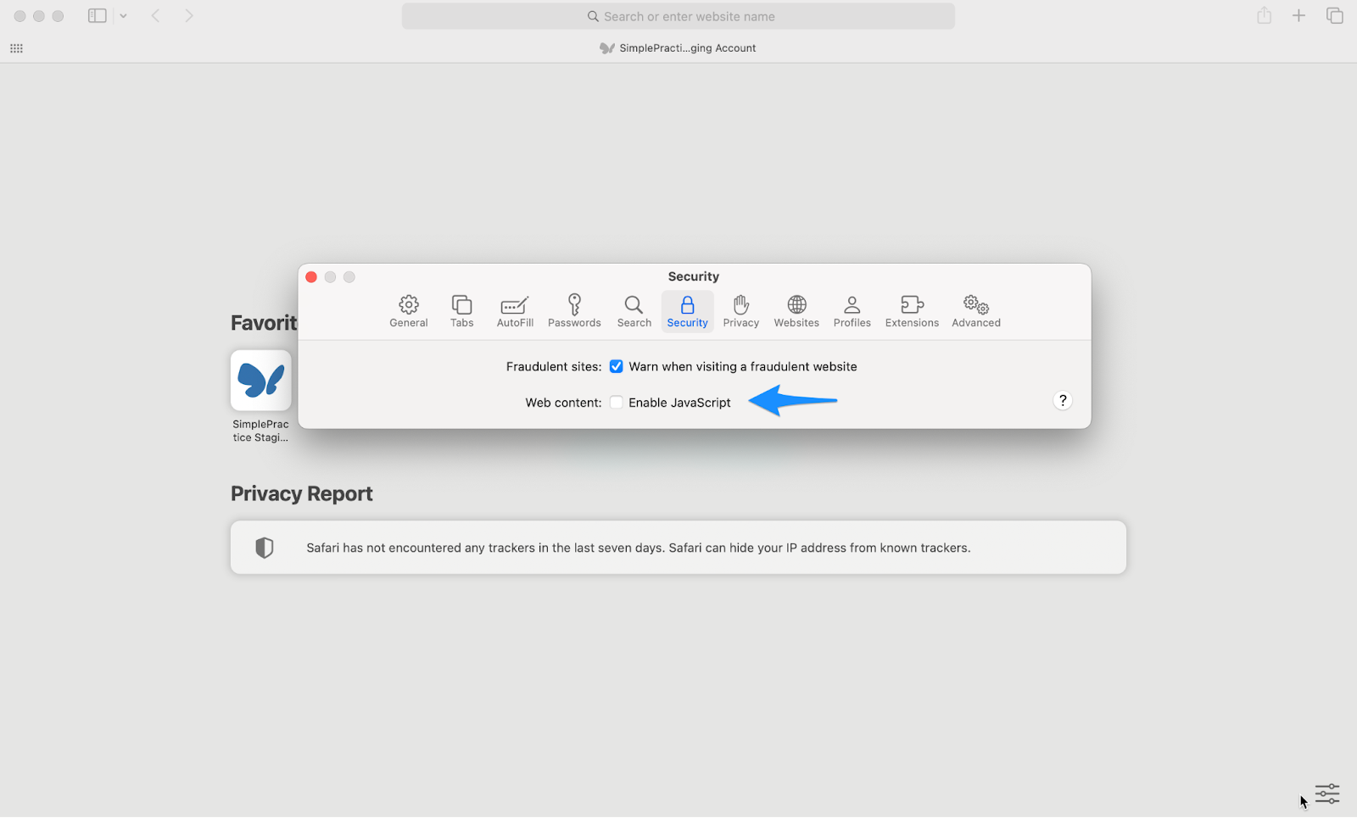This screenshot has height=818, width=1357.
Task: Enable the JavaScript checkbox
Action: click(616, 402)
